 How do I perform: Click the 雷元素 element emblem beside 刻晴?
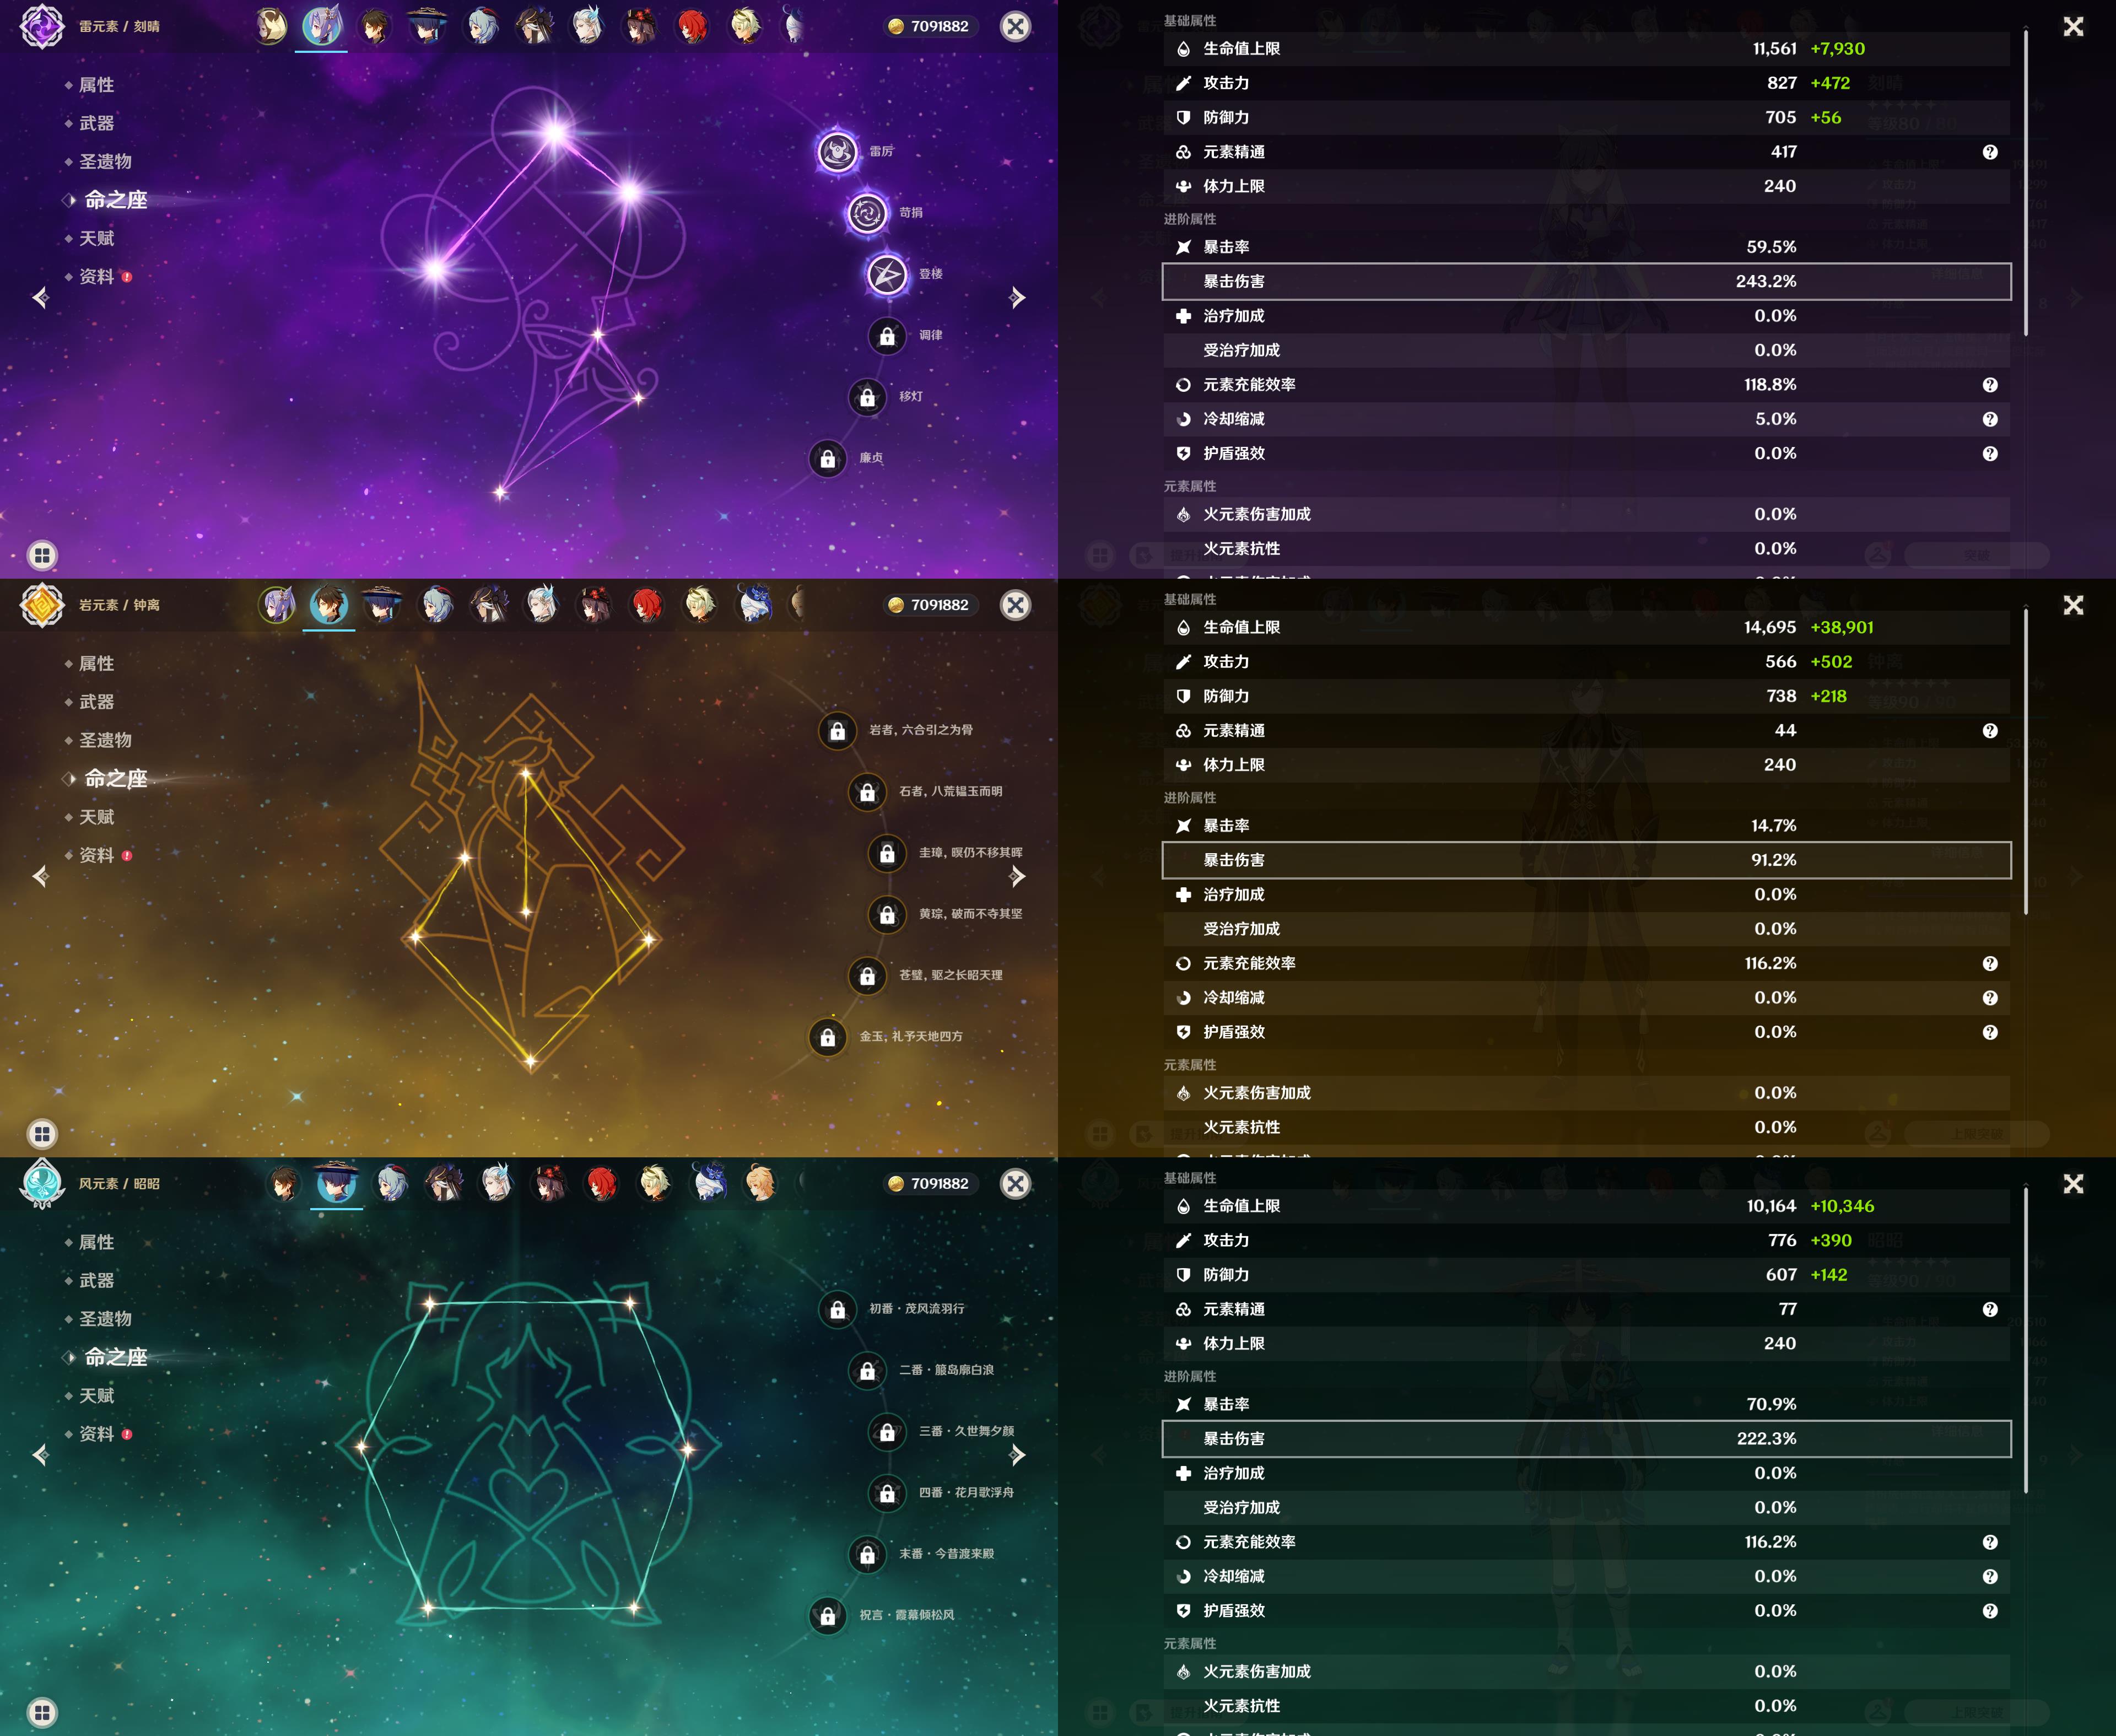(x=42, y=26)
